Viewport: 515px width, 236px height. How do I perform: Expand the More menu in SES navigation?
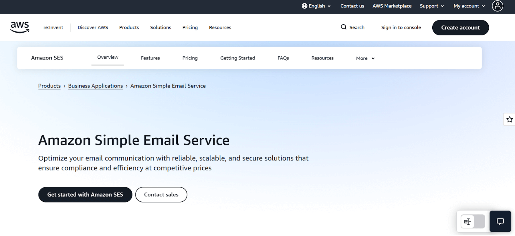365,58
